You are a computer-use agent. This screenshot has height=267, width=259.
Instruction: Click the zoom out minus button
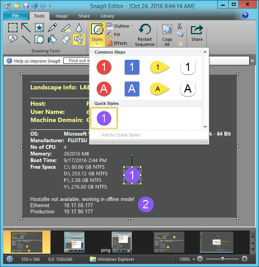coord(200,259)
